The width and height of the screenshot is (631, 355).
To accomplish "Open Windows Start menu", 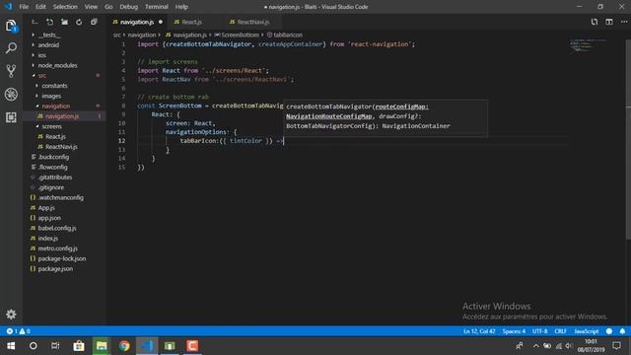I will point(11,346).
